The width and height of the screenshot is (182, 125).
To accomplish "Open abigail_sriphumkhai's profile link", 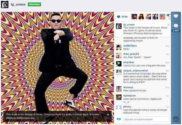I will click(136, 70).
